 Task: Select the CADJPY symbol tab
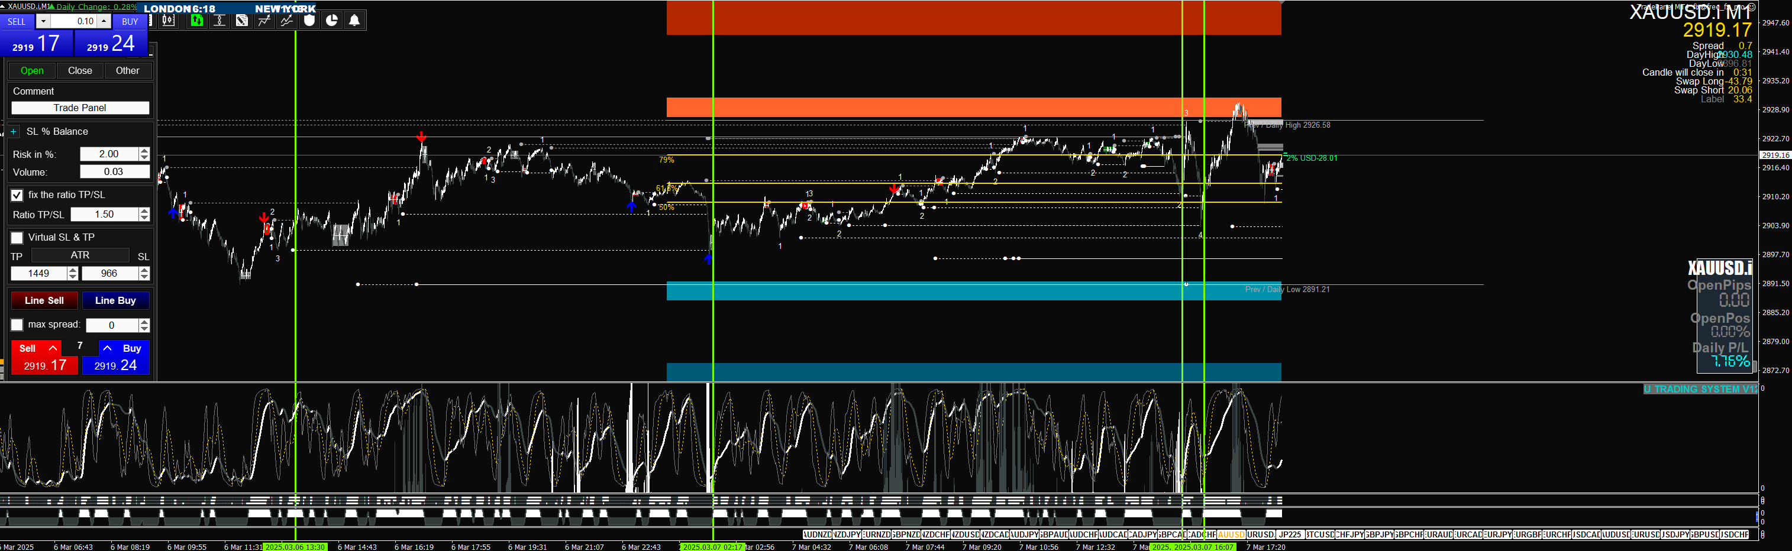pyautogui.click(x=1142, y=535)
